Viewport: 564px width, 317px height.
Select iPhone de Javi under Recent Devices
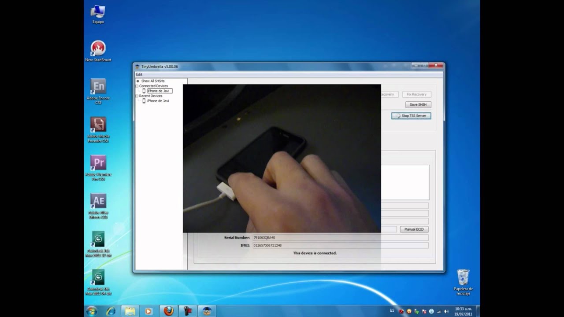coord(158,101)
